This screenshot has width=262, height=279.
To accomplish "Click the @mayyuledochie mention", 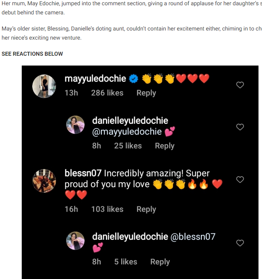I will 127,132.
